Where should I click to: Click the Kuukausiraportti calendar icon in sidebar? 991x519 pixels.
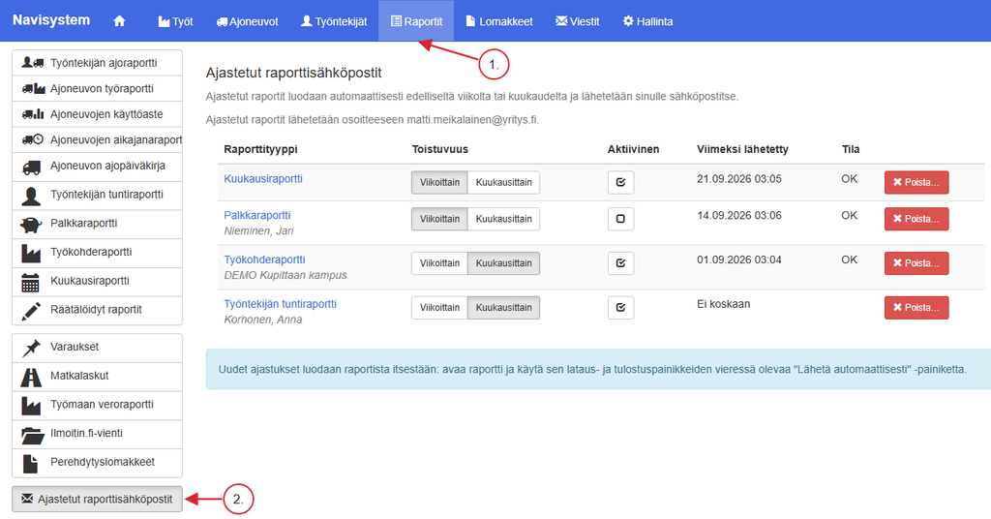coord(30,282)
